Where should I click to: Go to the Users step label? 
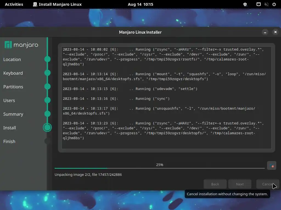pos(9,100)
